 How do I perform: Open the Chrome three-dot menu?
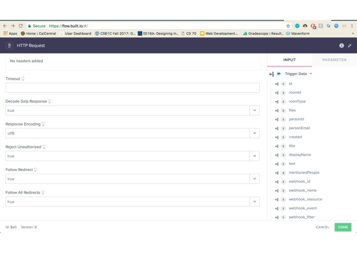coord(352,26)
